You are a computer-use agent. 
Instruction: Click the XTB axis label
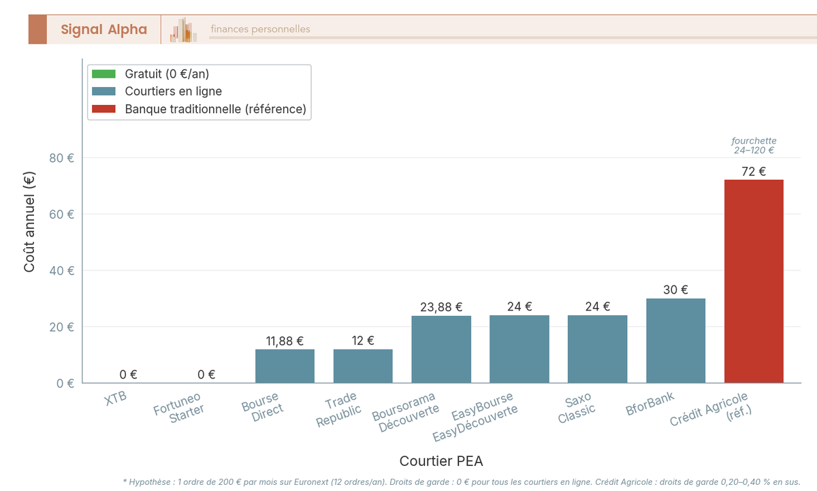116,398
